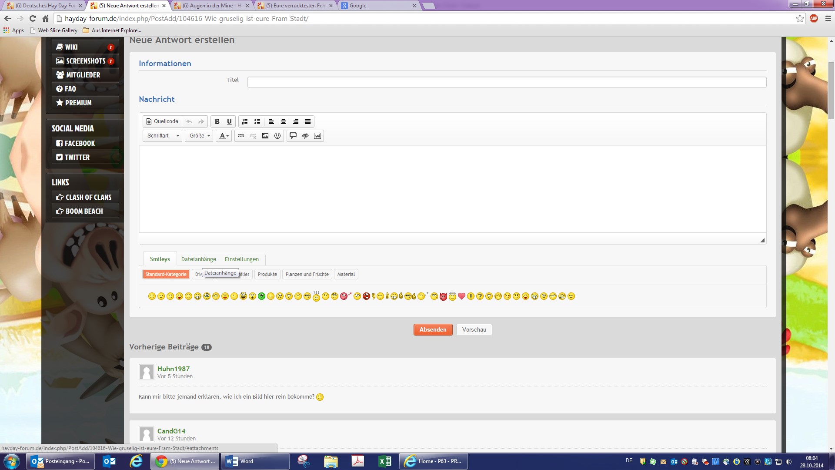Select the Planzen und Früchte smiley category
This screenshot has height=470, width=835.
tap(307, 274)
